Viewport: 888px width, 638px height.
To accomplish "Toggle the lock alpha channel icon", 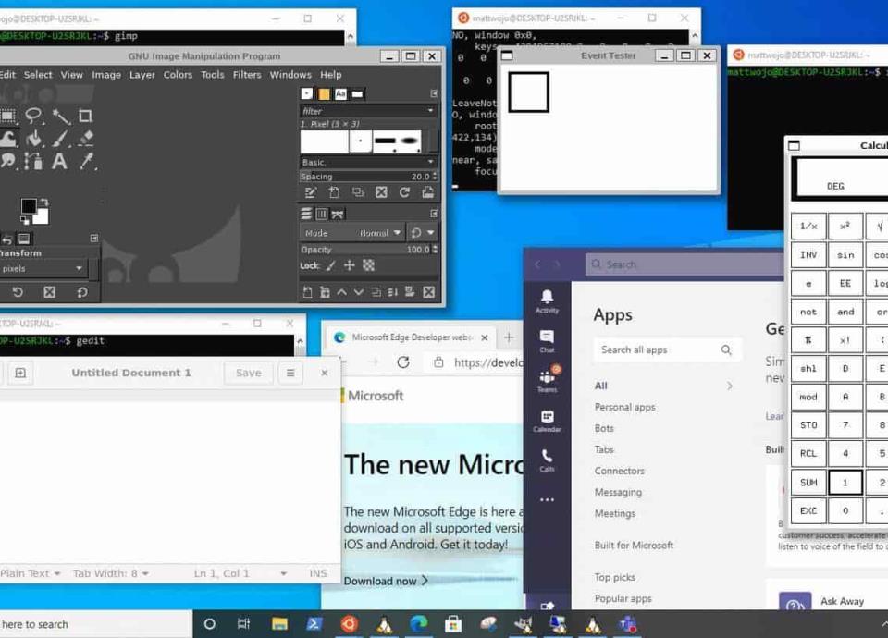I will coord(369,265).
